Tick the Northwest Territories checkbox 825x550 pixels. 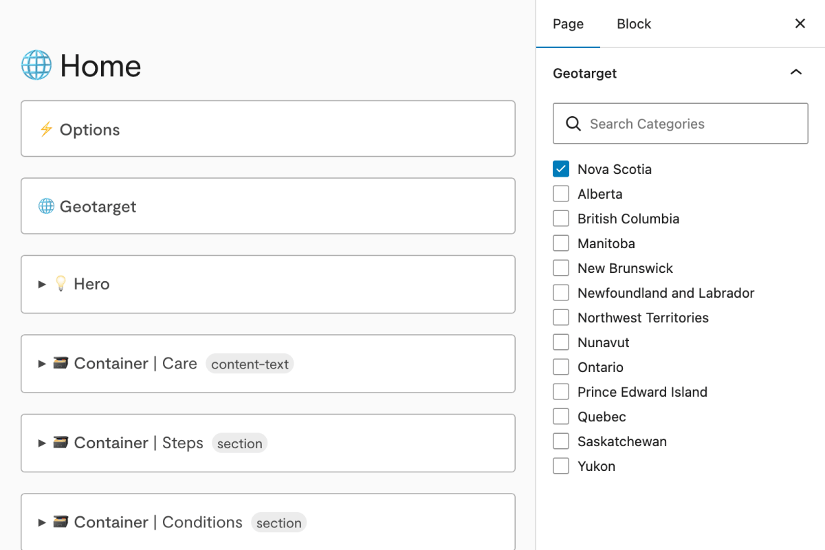561,318
